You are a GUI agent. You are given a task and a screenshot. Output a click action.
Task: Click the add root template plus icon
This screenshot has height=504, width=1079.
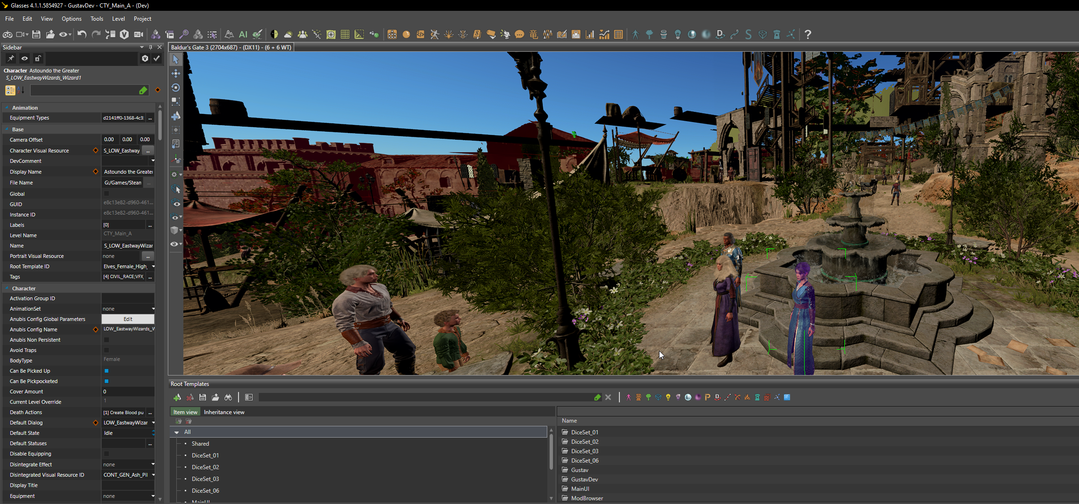[x=177, y=398]
